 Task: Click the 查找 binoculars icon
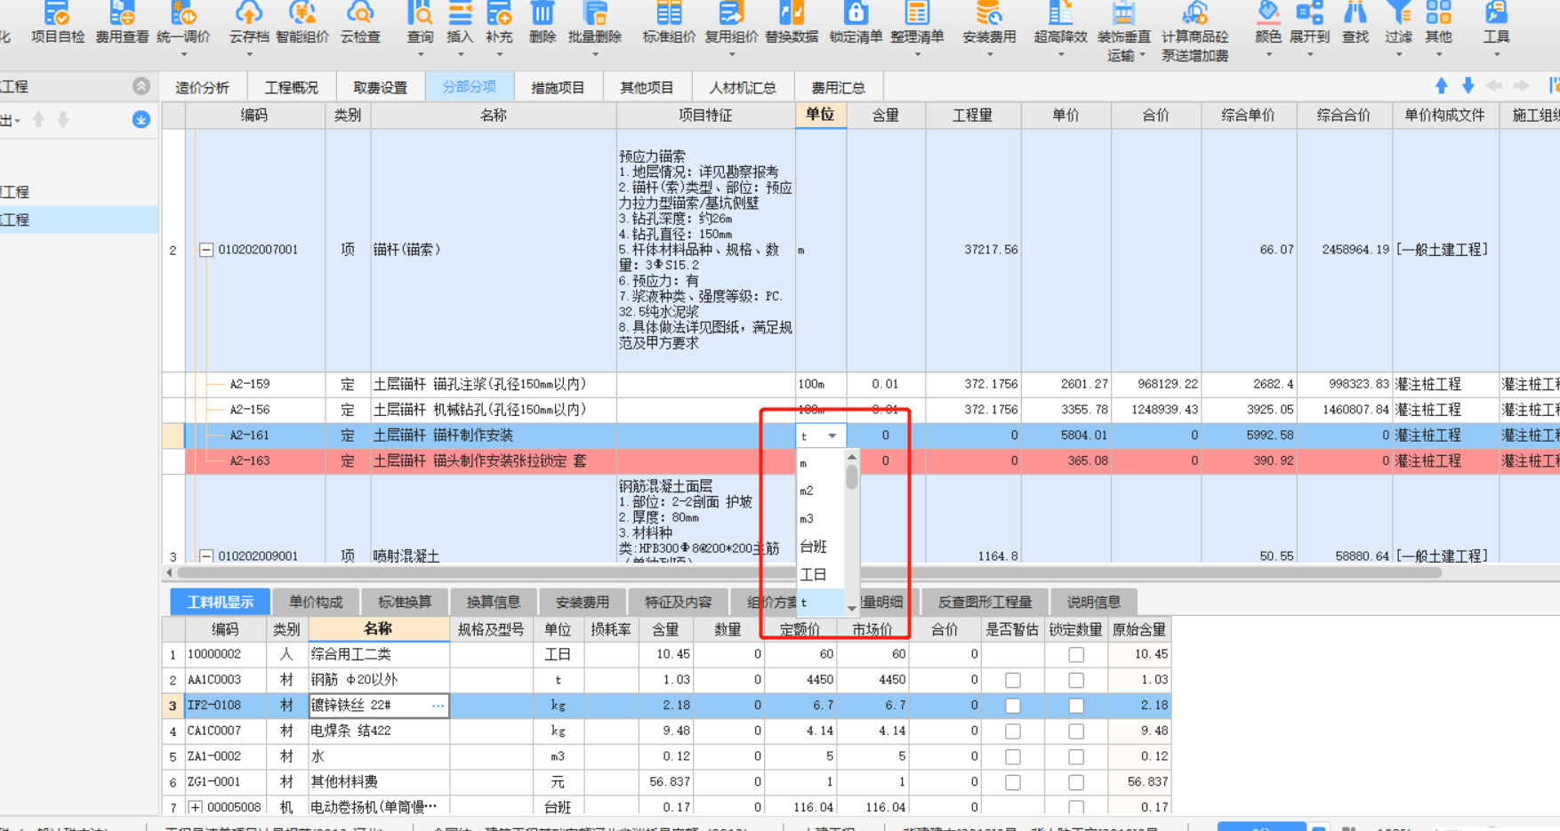click(x=1355, y=13)
